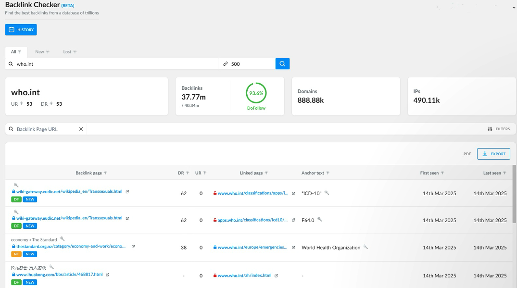The image size is (517, 288).
Task: Click the 500 link limit field
Action: point(247,64)
